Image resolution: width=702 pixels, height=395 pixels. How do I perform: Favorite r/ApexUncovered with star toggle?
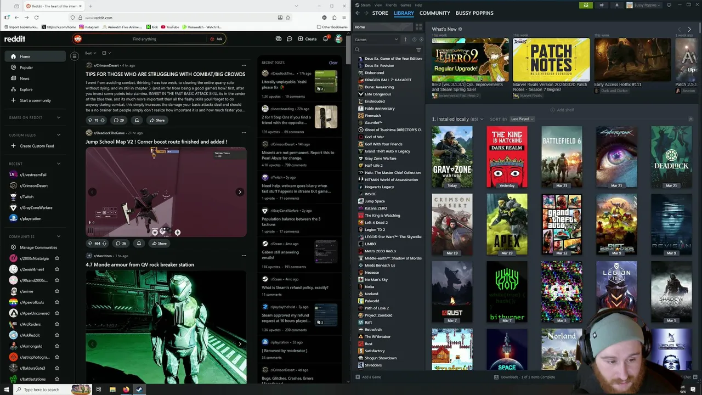57,313
